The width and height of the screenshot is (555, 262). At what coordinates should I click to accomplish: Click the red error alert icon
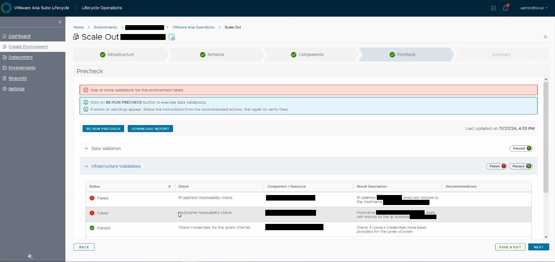tap(86, 90)
